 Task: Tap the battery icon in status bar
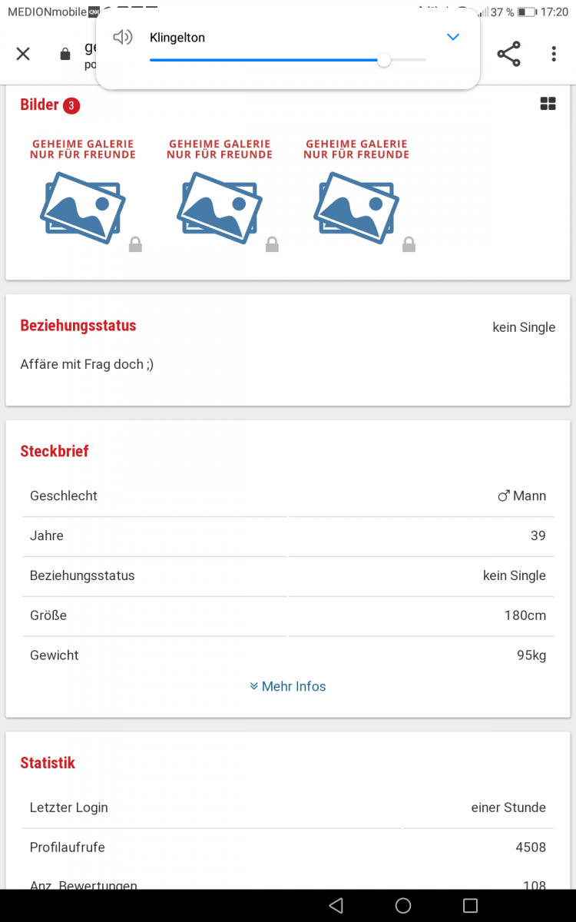point(527,12)
